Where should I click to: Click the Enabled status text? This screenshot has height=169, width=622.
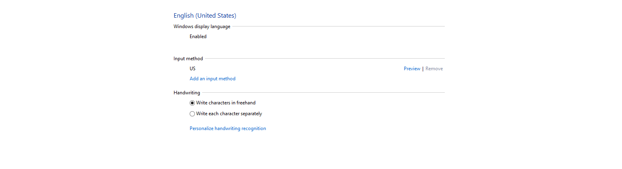coord(198,37)
